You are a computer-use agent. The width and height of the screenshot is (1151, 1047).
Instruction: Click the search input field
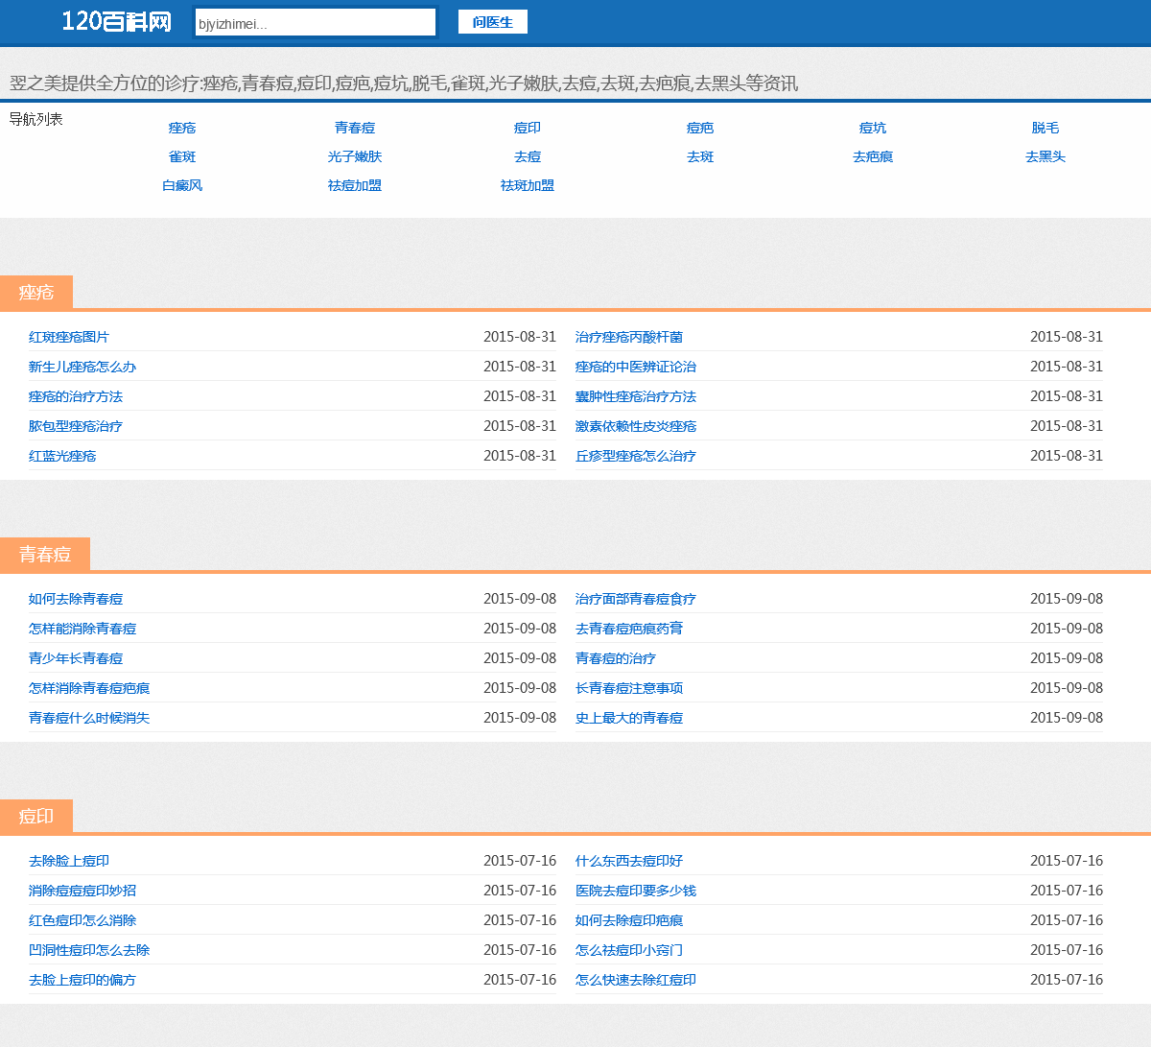(315, 23)
